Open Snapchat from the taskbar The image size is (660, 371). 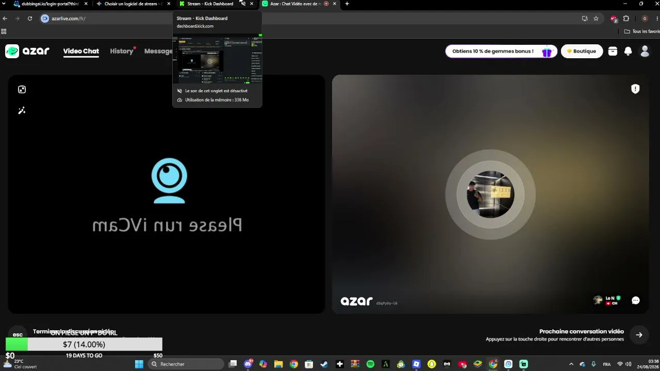(x=432, y=364)
